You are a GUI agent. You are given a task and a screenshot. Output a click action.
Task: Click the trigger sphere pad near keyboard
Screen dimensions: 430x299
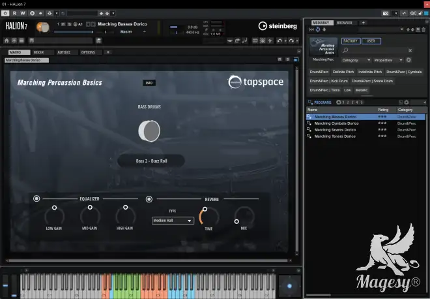(x=289, y=286)
